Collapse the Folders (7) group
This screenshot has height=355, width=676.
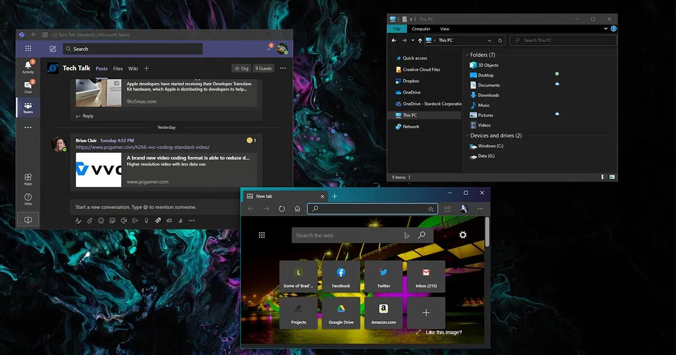point(466,55)
